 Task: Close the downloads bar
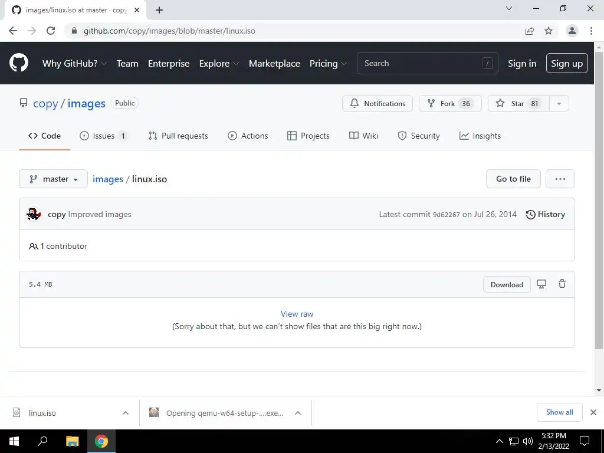tap(593, 412)
